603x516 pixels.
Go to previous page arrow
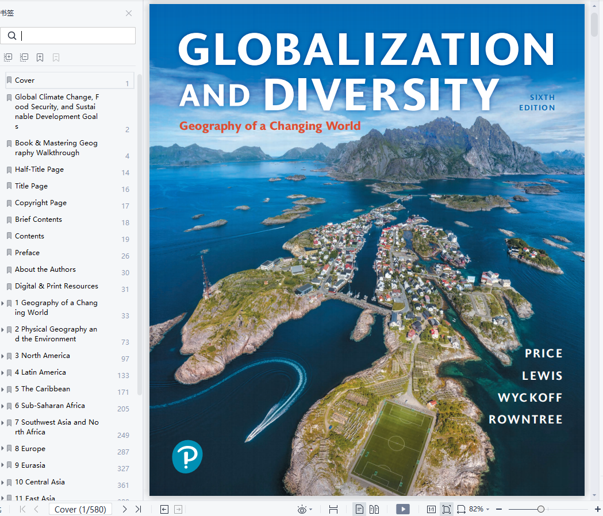coord(36,509)
